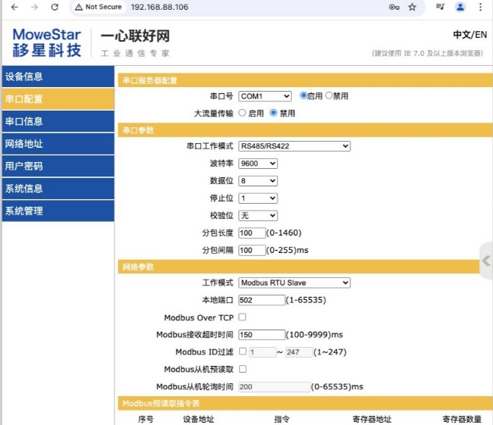Viewport: 493px width, 425px height.
Task: Open the browser profile avatar
Action: pyautogui.click(x=460, y=7)
